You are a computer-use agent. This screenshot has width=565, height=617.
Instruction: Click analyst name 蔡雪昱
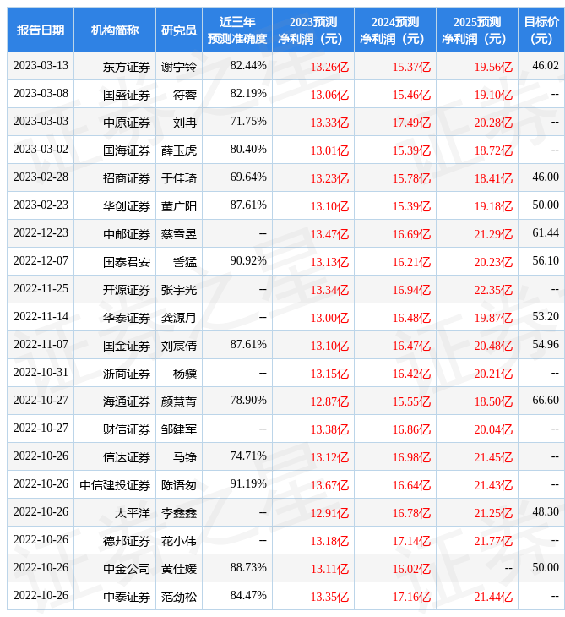[x=178, y=234]
